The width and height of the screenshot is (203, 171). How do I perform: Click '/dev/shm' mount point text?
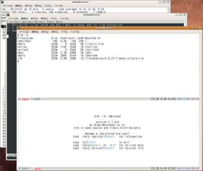[91, 55]
